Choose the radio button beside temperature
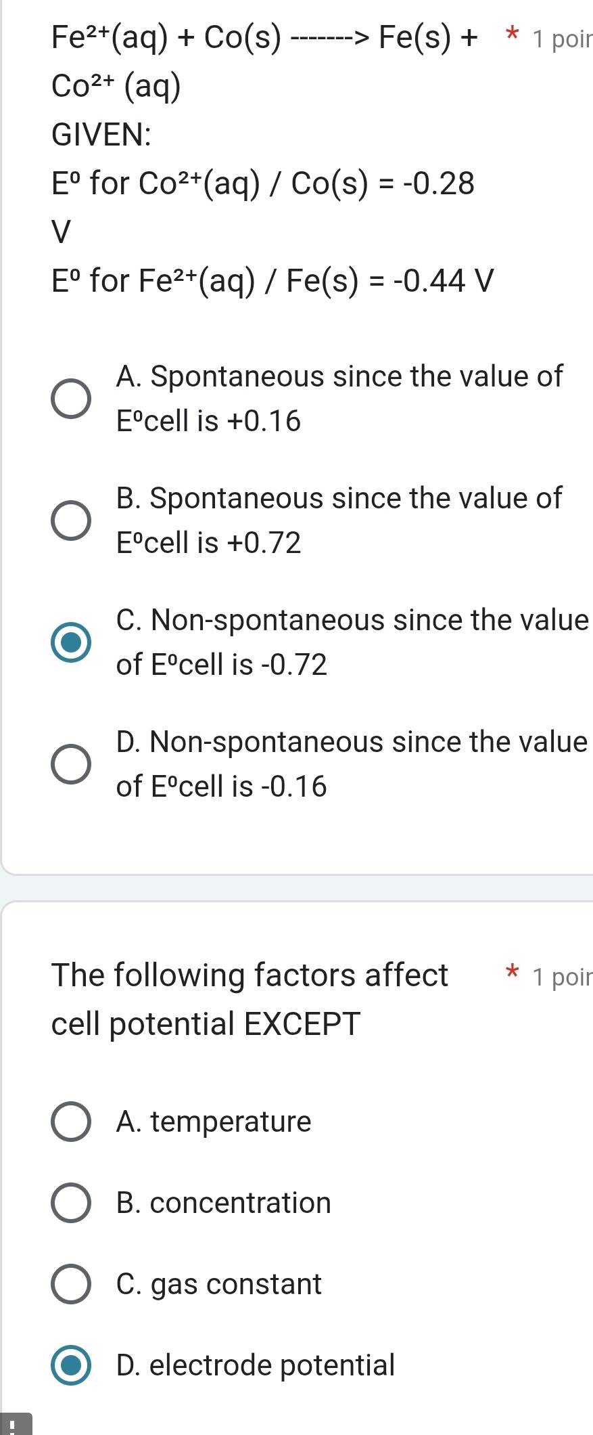593x1435 pixels. click(x=71, y=1122)
